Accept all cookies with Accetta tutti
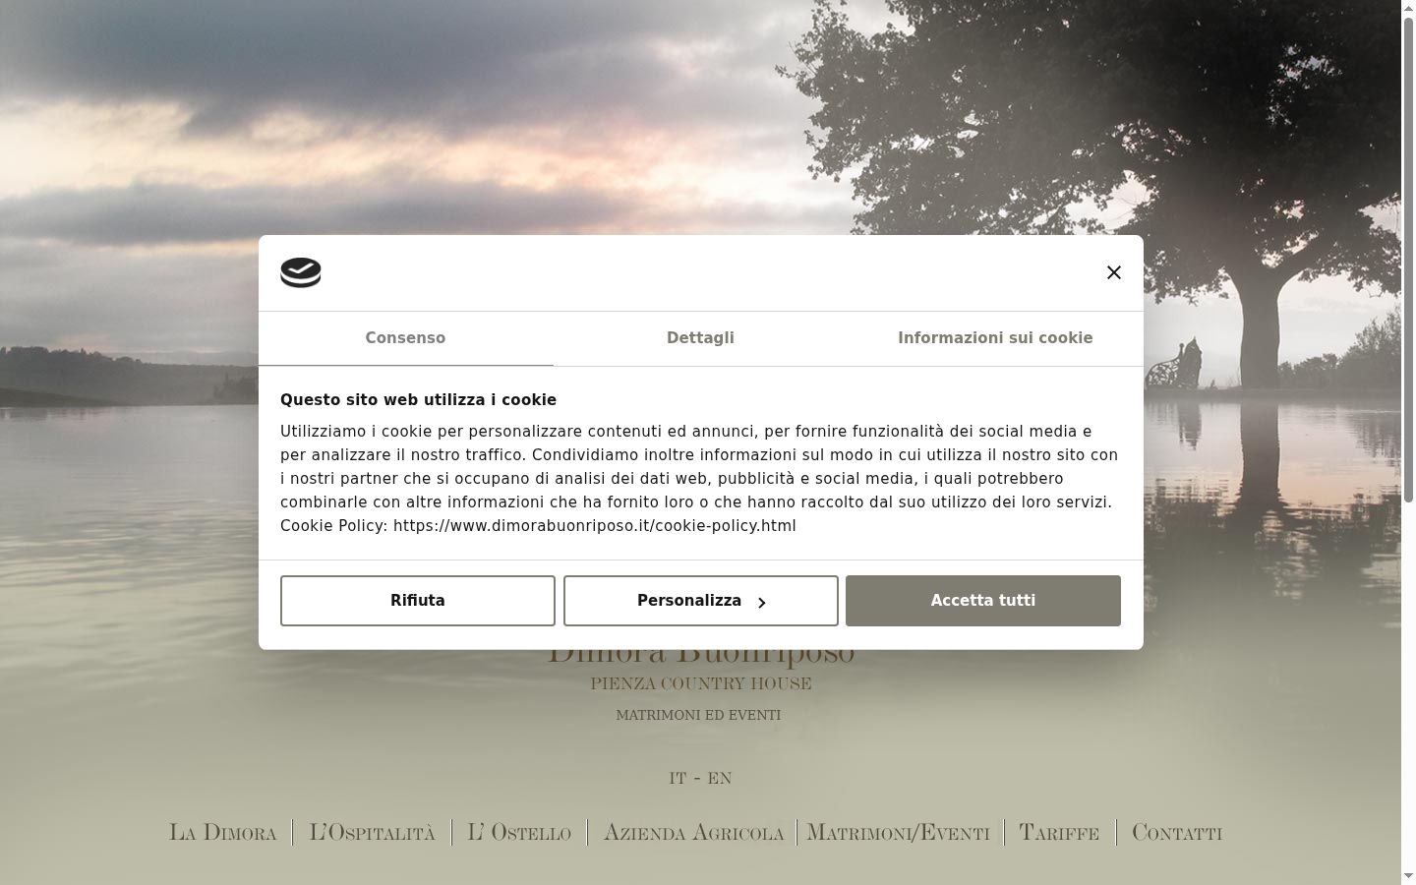 pos(983,601)
